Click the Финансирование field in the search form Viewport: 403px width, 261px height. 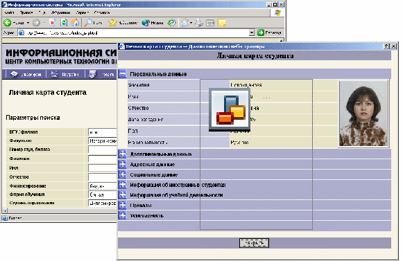pyautogui.click(x=102, y=186)
